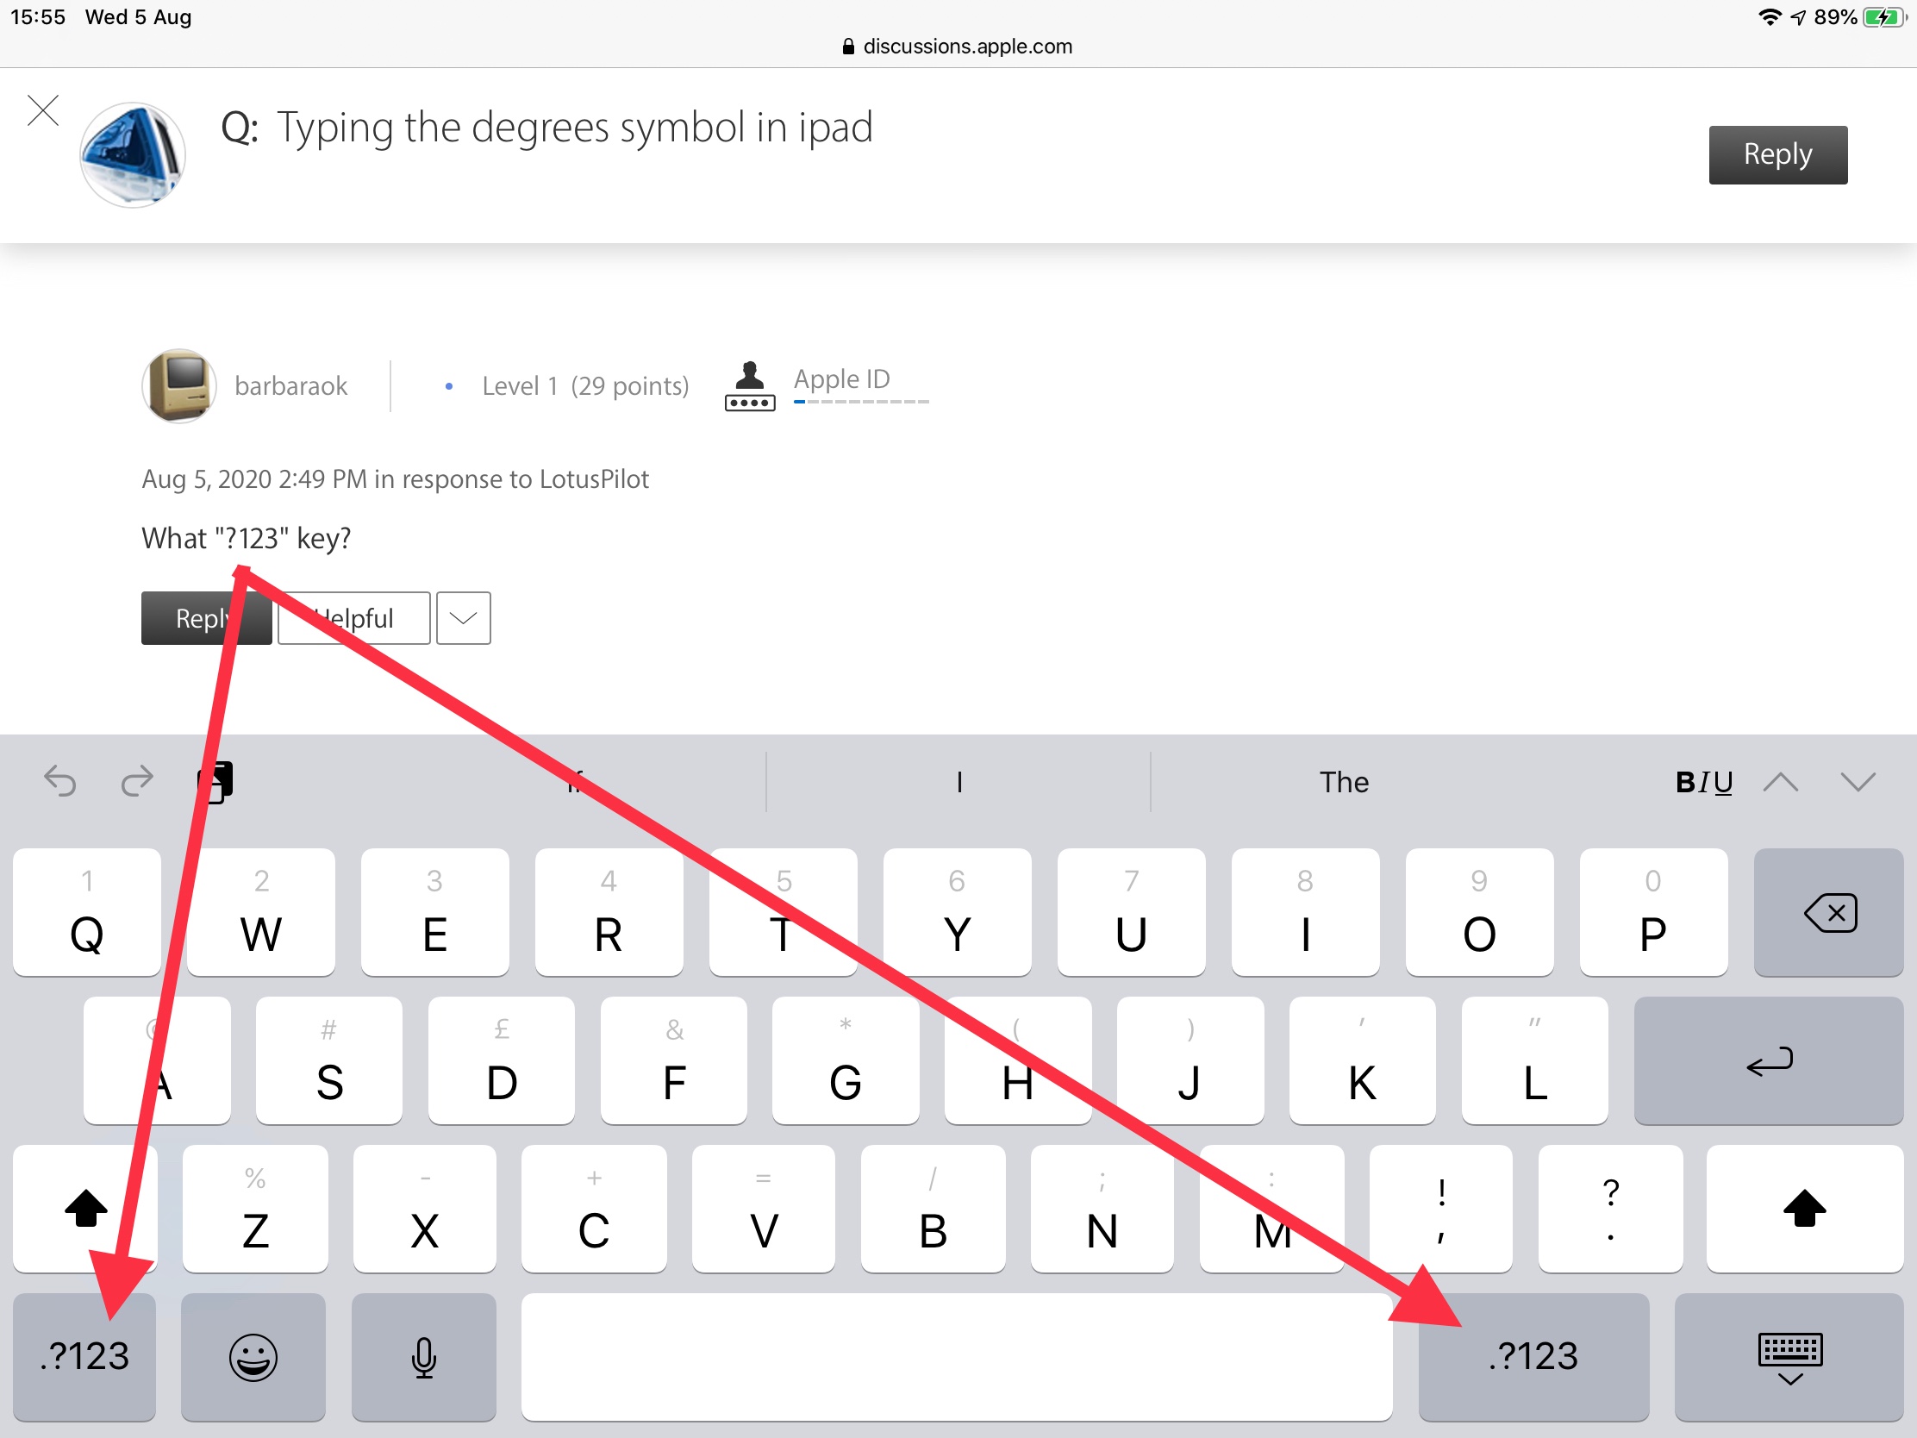This screenshot has width=1917, height=1438.
Task: Open the barbaraok user profile link
Action: [x=290, y=385]
